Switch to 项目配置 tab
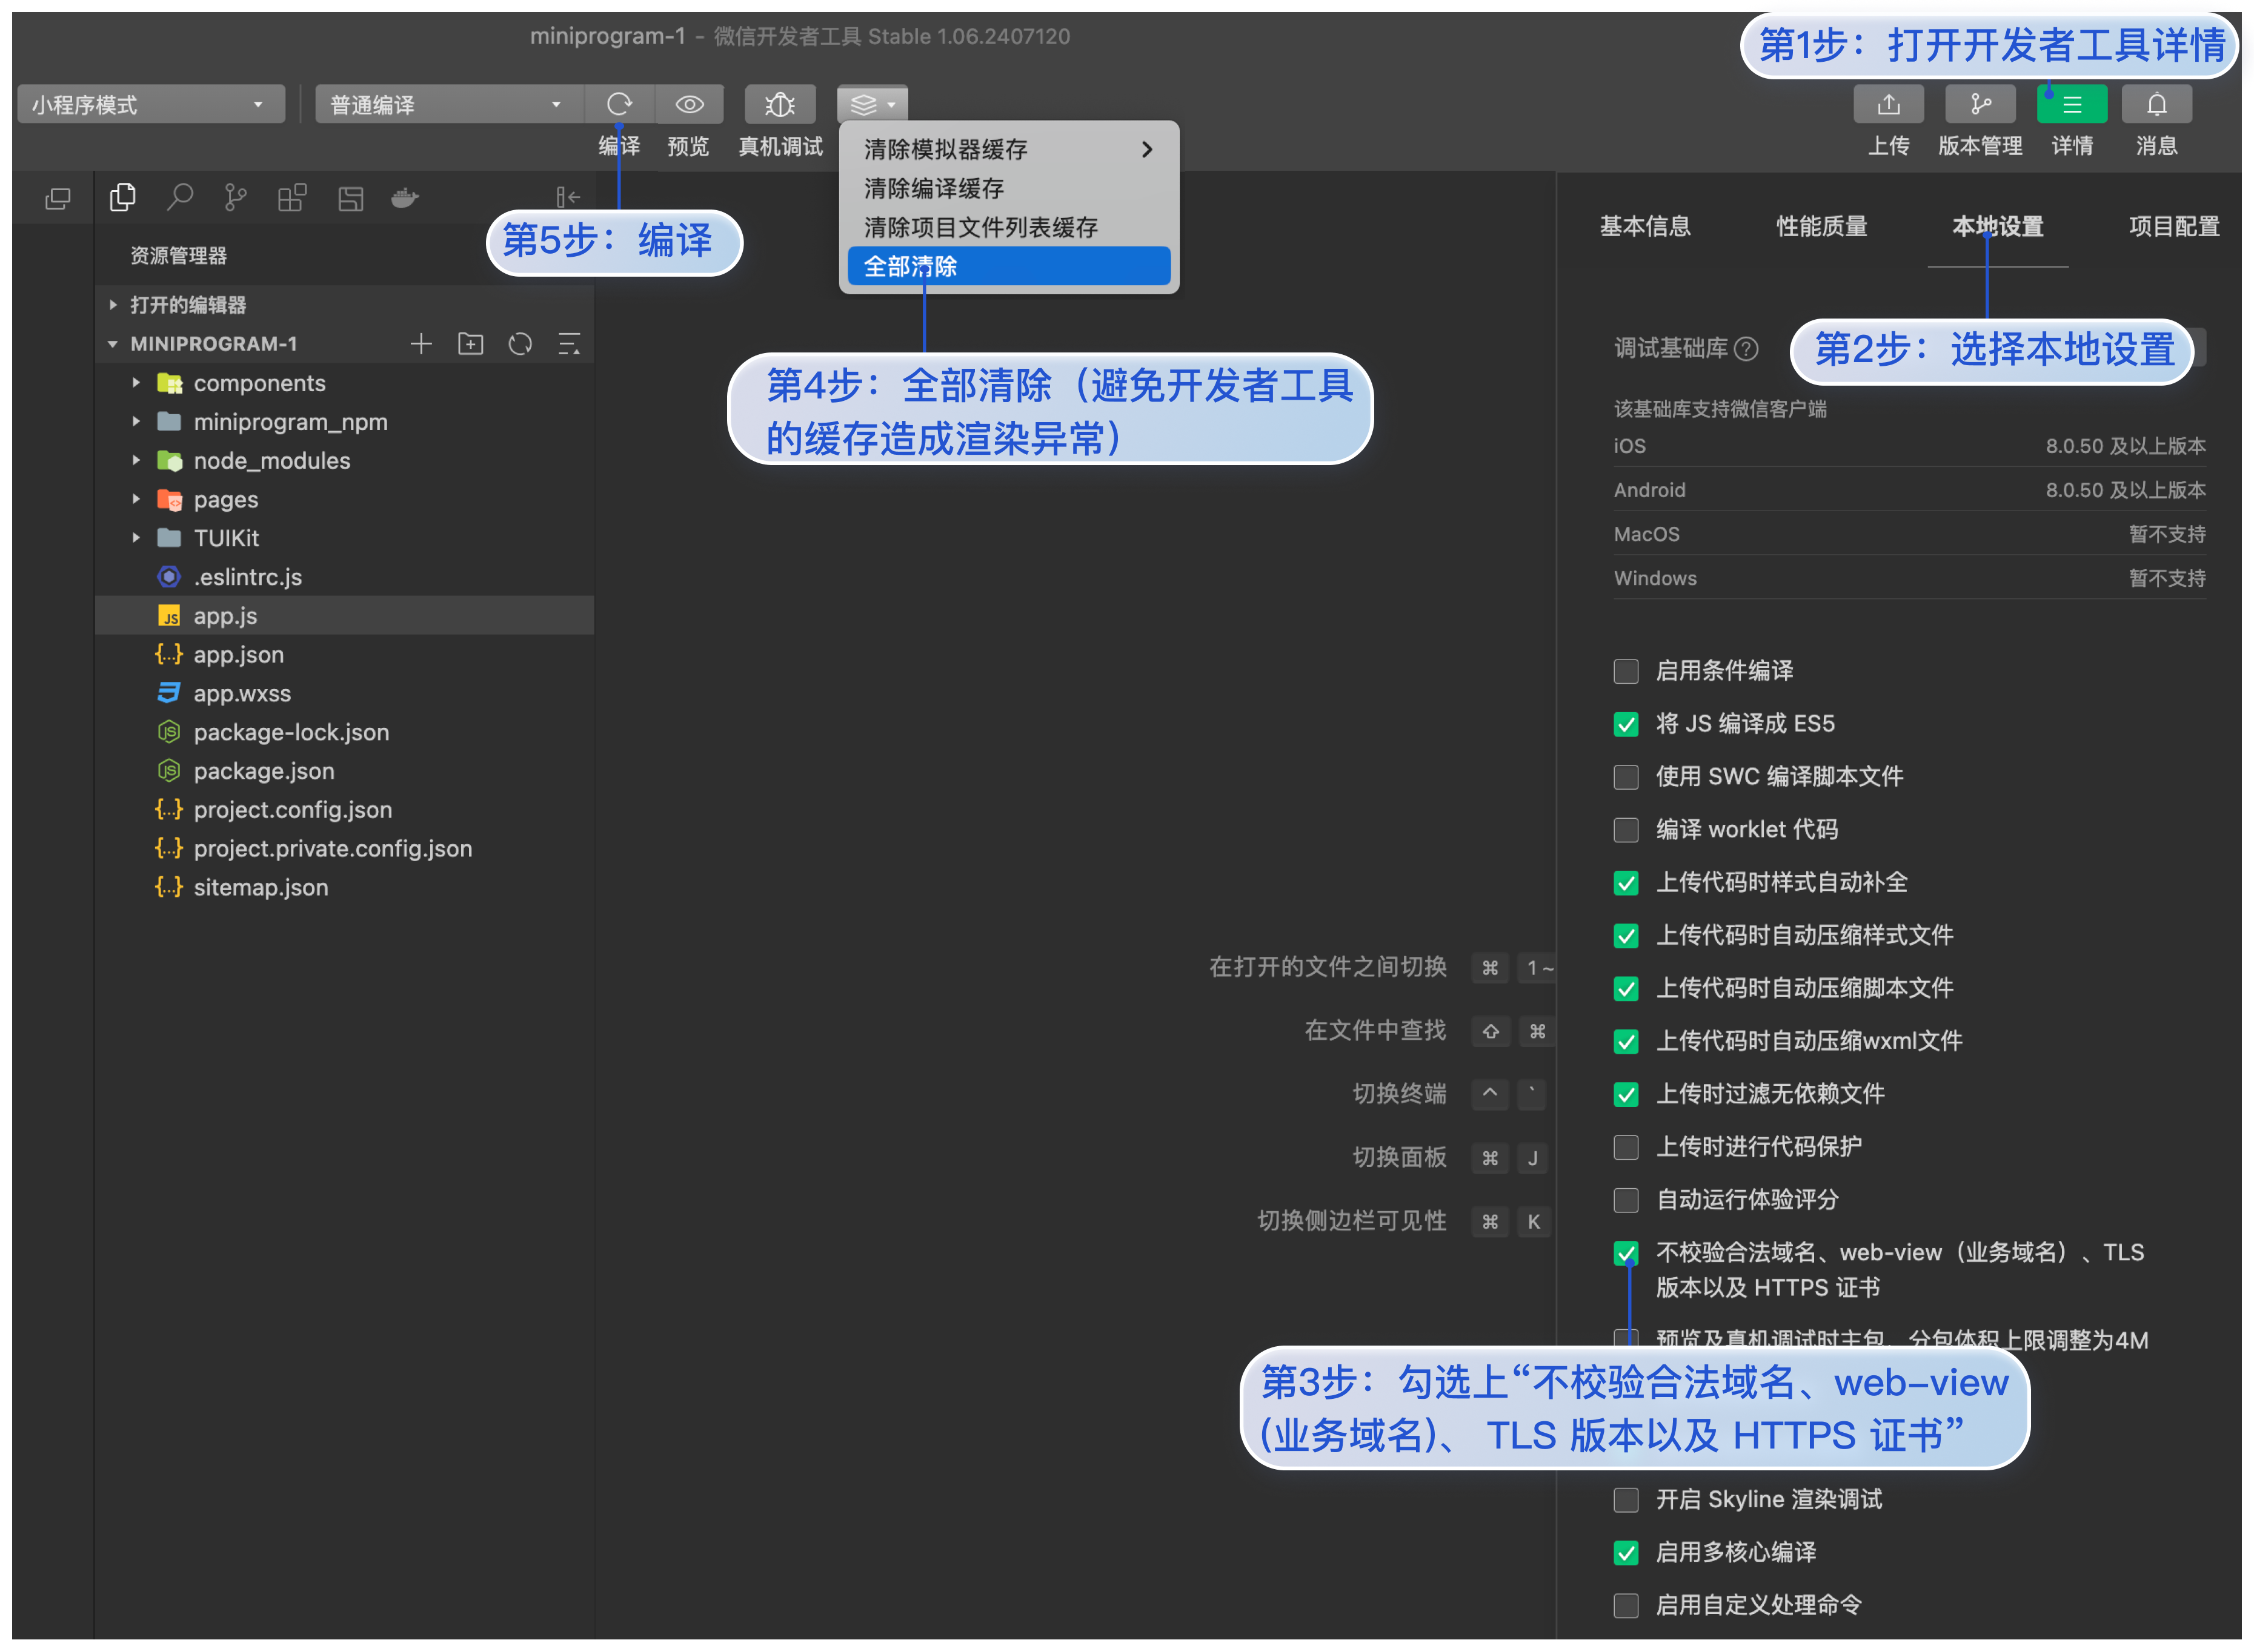Screen dimensions: 2254x1652 point(2173,226)
